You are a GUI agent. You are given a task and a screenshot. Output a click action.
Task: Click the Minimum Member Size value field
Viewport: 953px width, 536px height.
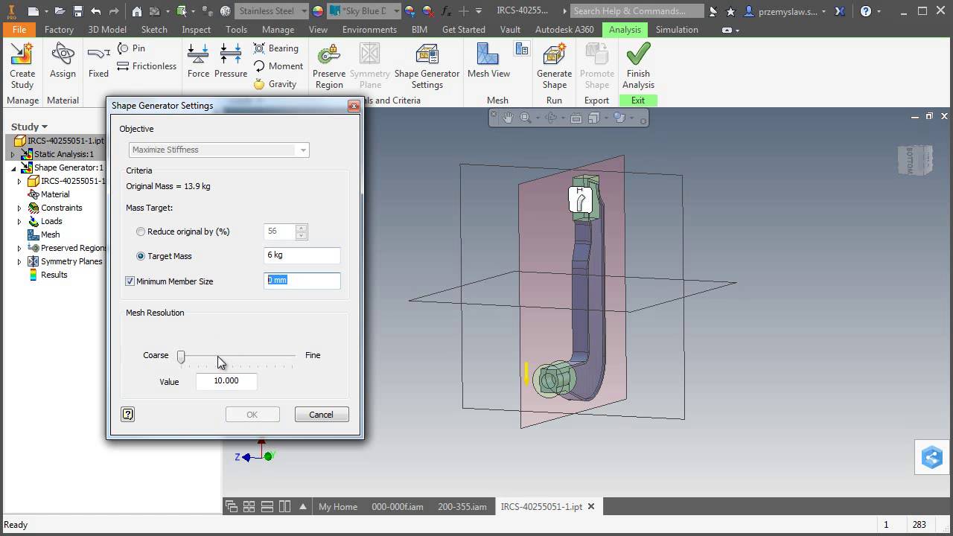click(x=302, y=281)
